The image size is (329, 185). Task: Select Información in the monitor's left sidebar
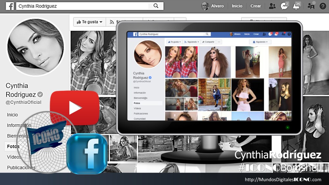tap(140, 93)
